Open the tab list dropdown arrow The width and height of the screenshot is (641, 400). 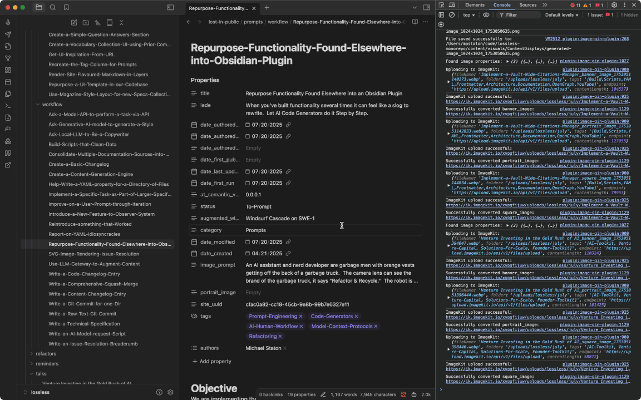tap(415, 7)
